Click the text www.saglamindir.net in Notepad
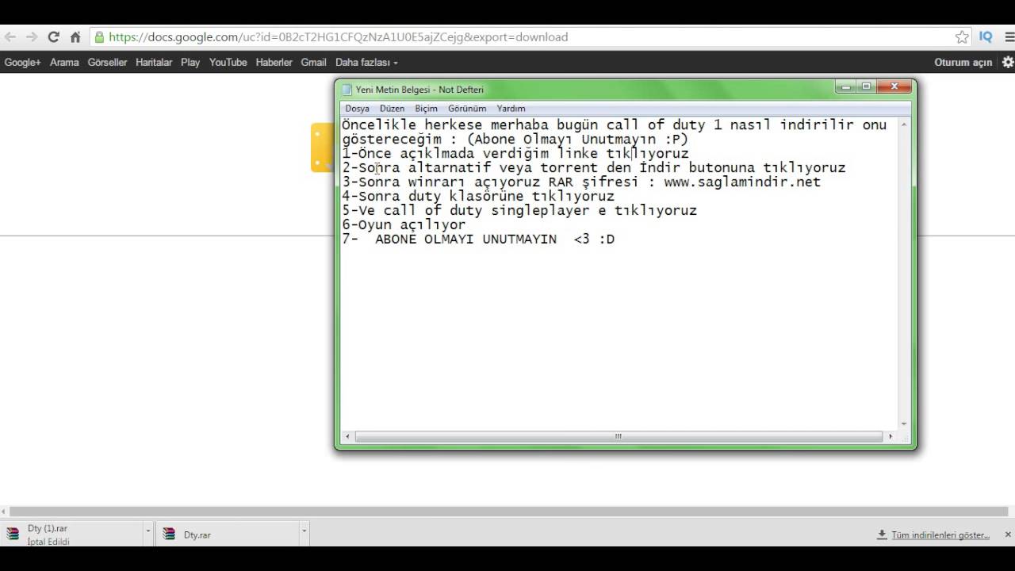Screen dimensions: 1015x571 [741, 182]
